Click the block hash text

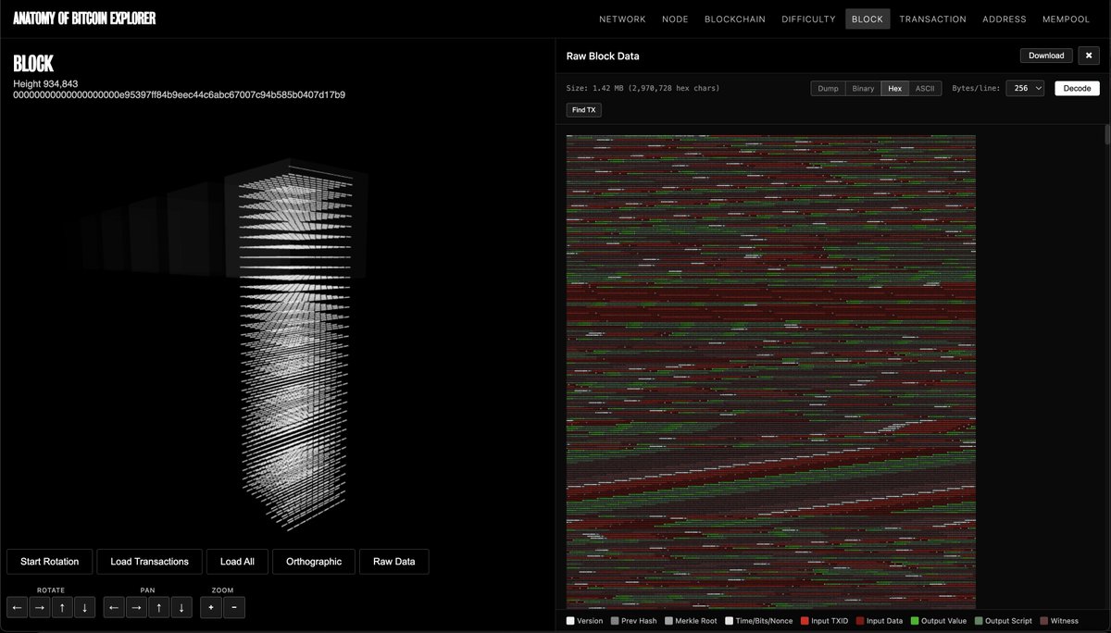180,95
